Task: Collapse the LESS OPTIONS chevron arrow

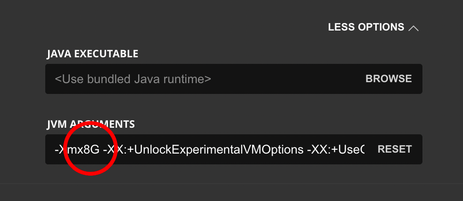Action: pos(413,28)
